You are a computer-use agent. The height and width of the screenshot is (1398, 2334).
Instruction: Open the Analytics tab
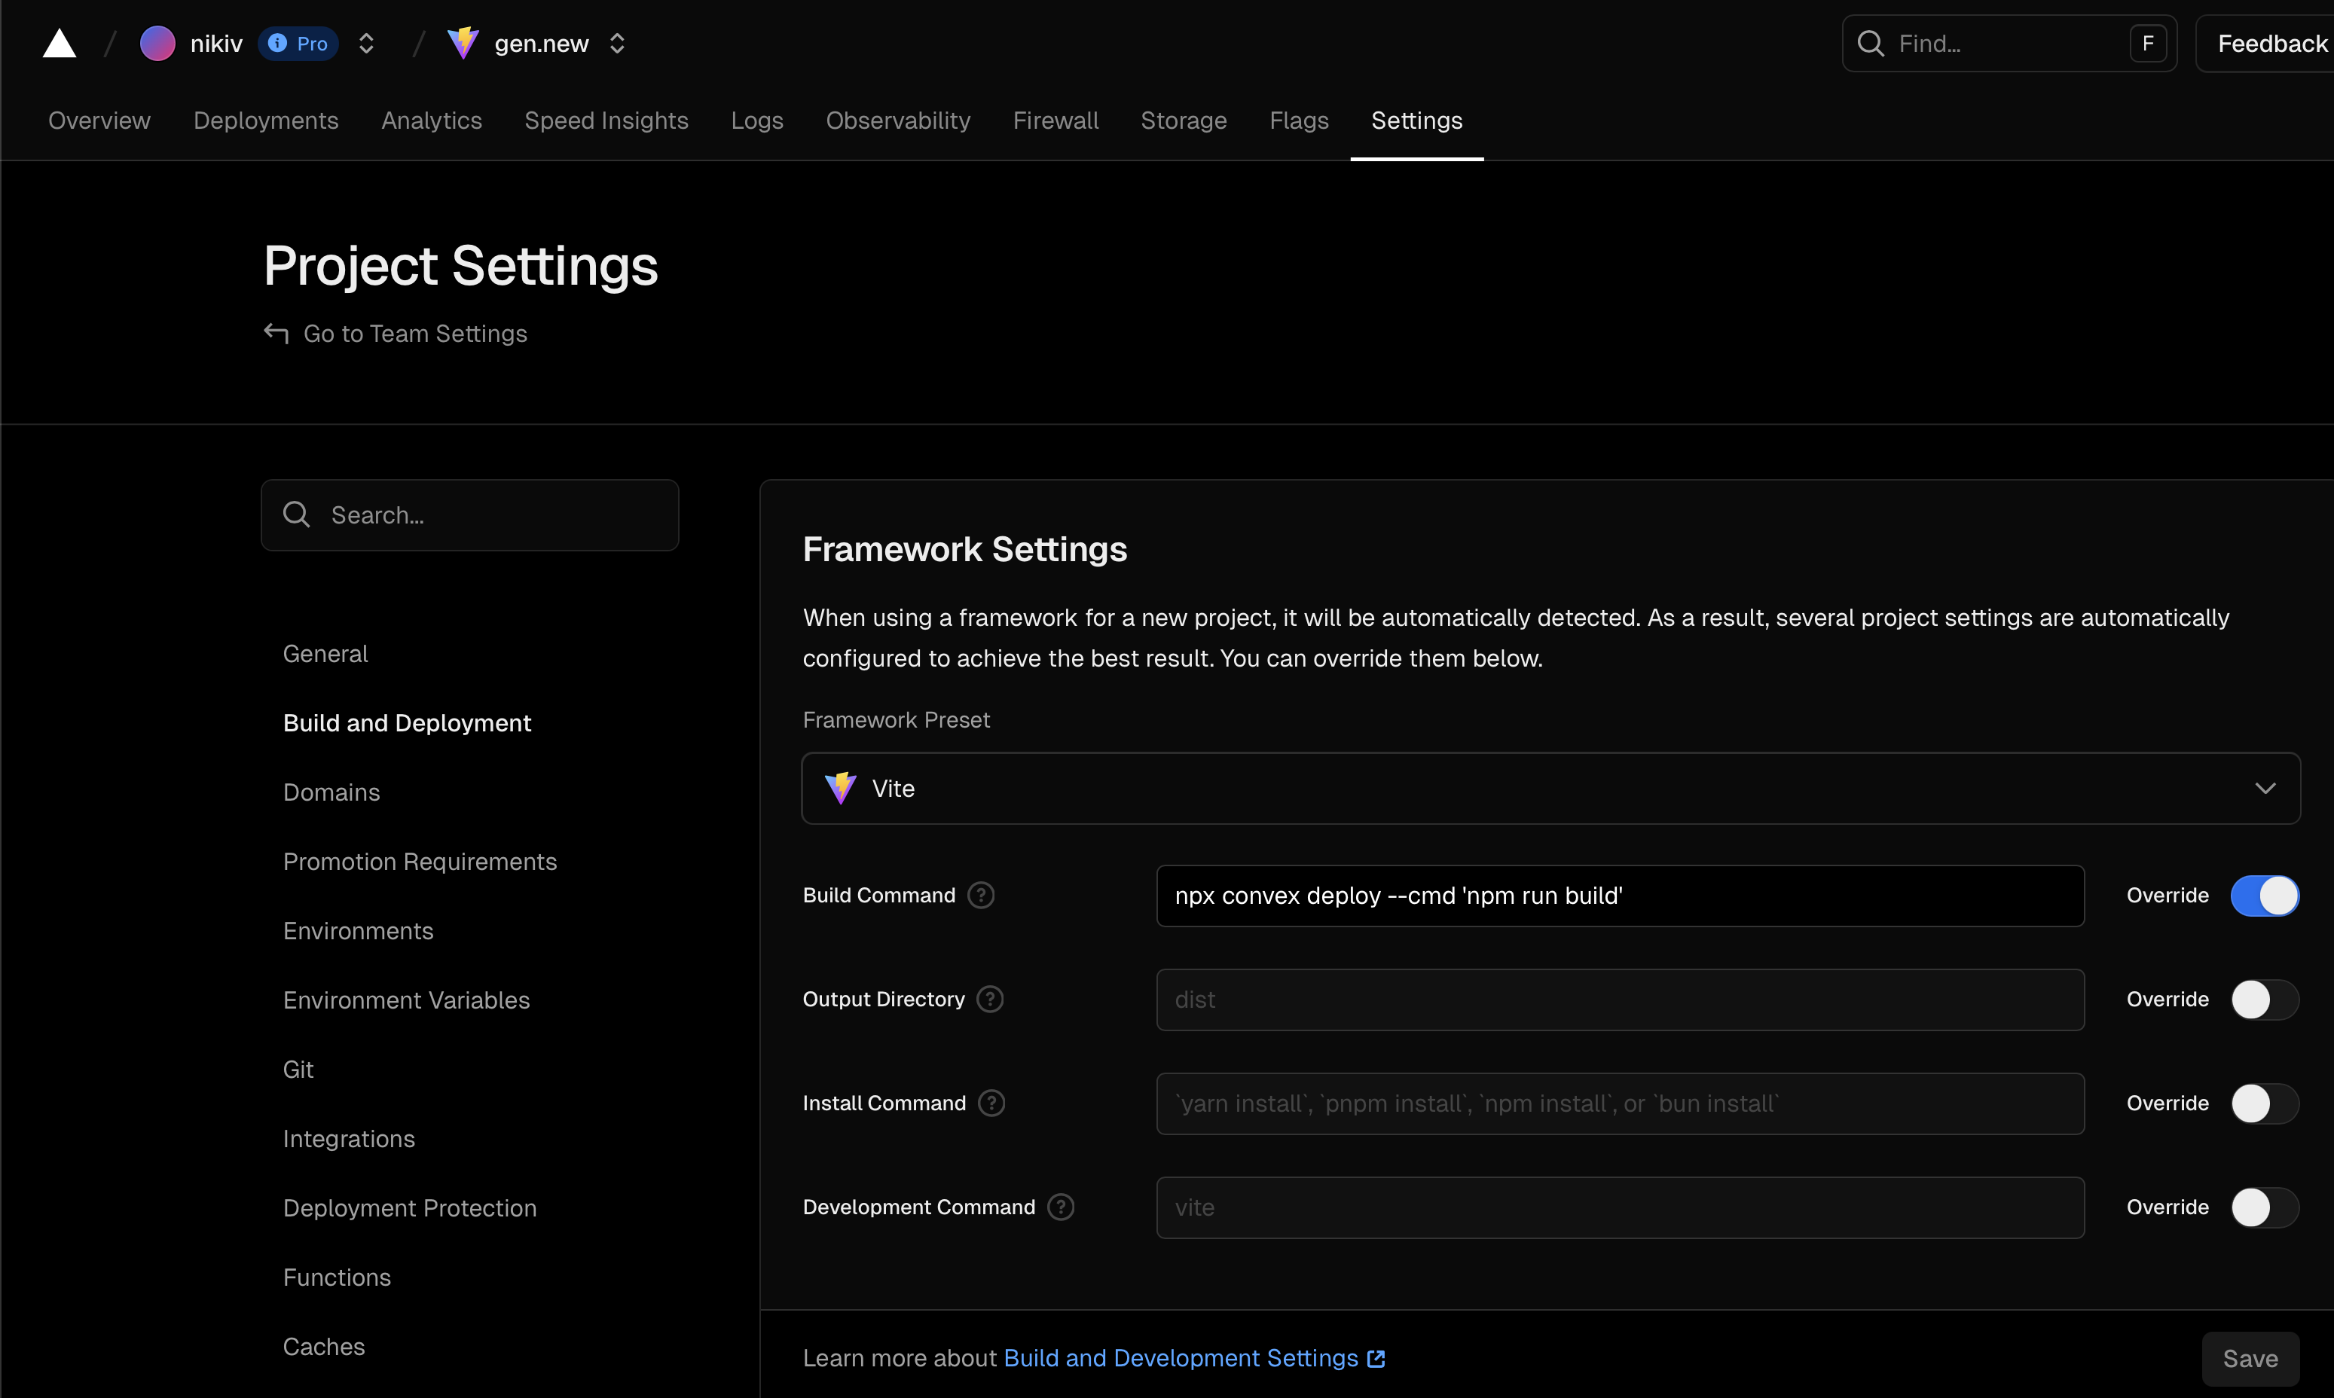(432, 121)
